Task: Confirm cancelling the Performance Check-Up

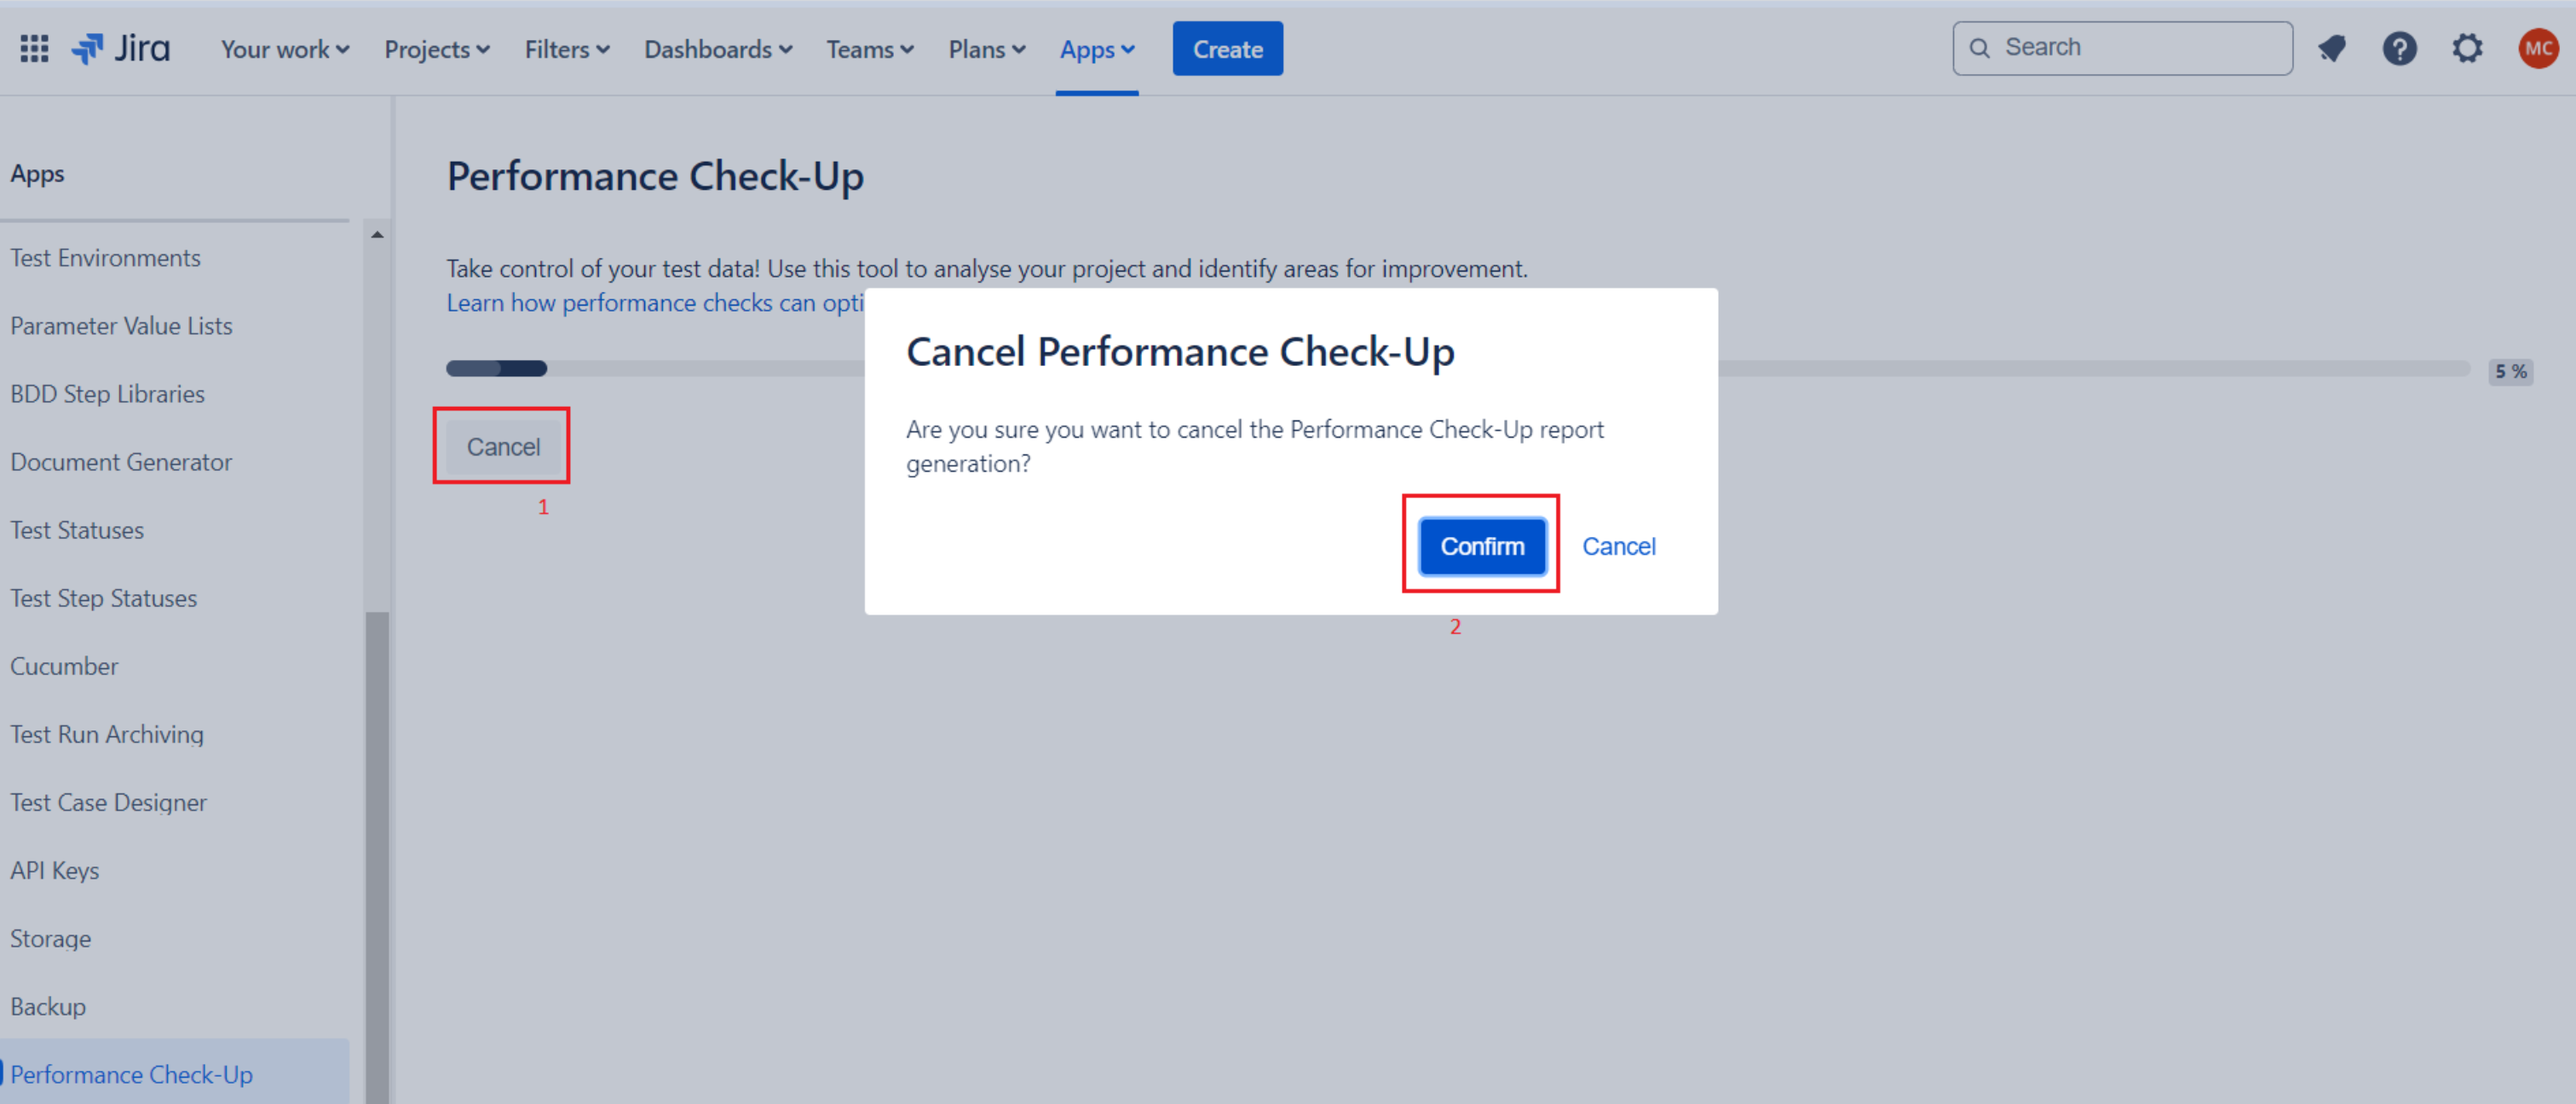Action: 1482,546
